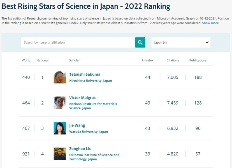This screenshot has height=168, width=232.
Task: Open Tetsushi Sakuma's profile photo
Action: click(x=60, y=77)
